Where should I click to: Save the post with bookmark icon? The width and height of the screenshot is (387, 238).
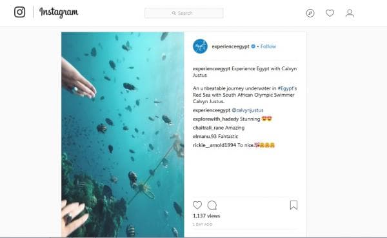293,205
